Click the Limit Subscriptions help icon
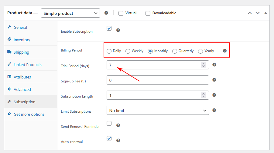Viewport: 274px width, 153px height. tap(214, 110)
